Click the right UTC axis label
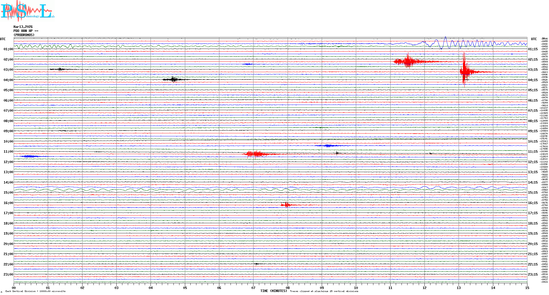 534,39
